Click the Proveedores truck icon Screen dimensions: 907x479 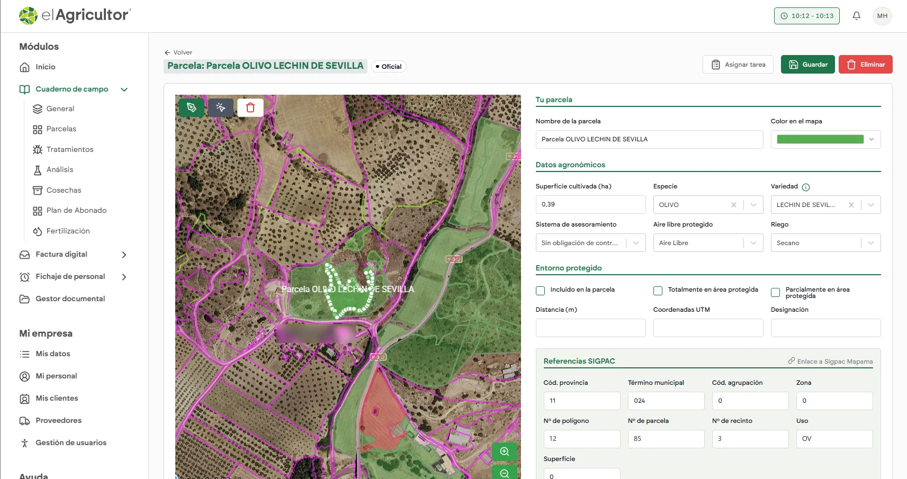24,421
